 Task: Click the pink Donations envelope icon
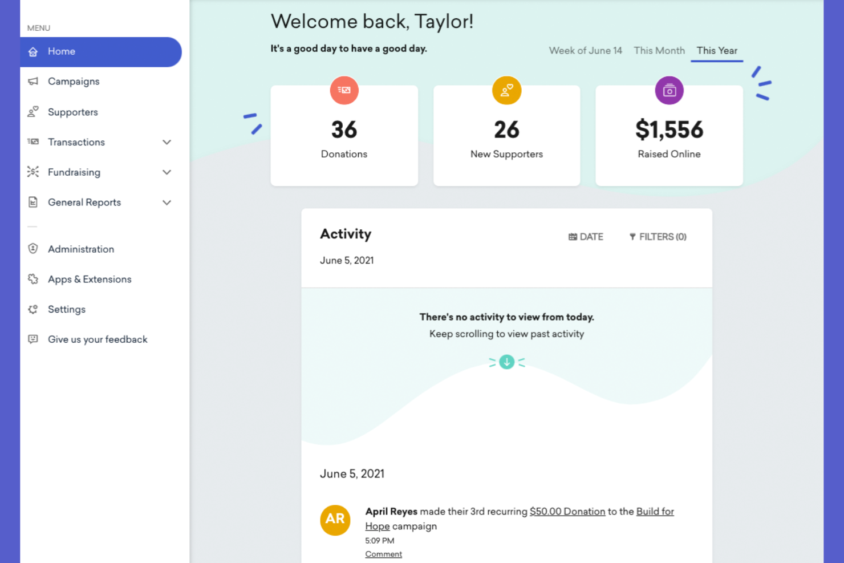point(344,90)
